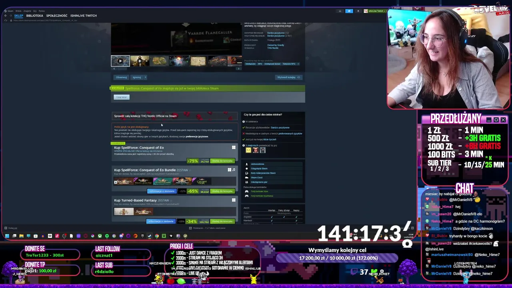Open the Steam menu in the menu bar

pyautogui.click(x=10, y=11)
